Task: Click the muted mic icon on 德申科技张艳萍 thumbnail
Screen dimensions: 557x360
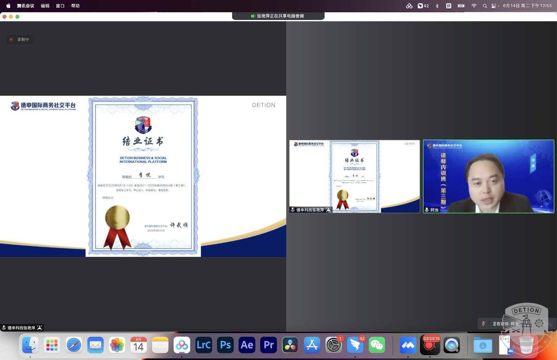Action: coord(293,210)
